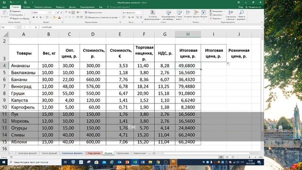Screen dimensions: 302x170
Task: Toggle Underline formatting
Action: point(40,17)
